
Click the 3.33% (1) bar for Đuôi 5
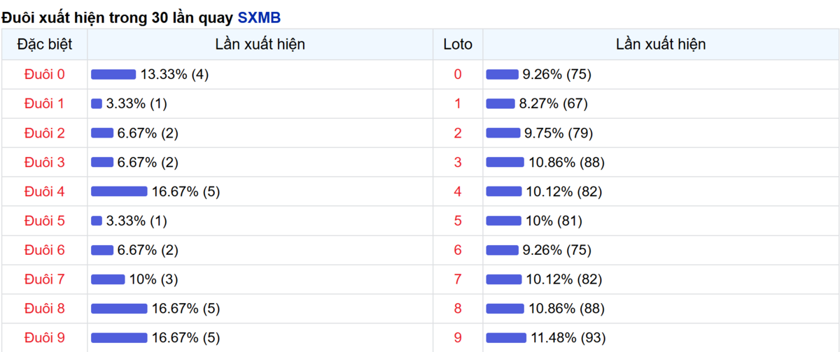97,221
